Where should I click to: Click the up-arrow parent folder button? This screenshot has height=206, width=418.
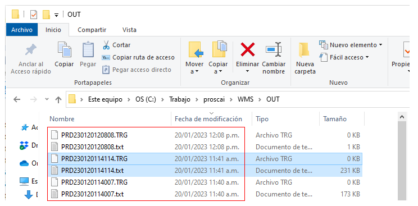[x=58, y=100]
